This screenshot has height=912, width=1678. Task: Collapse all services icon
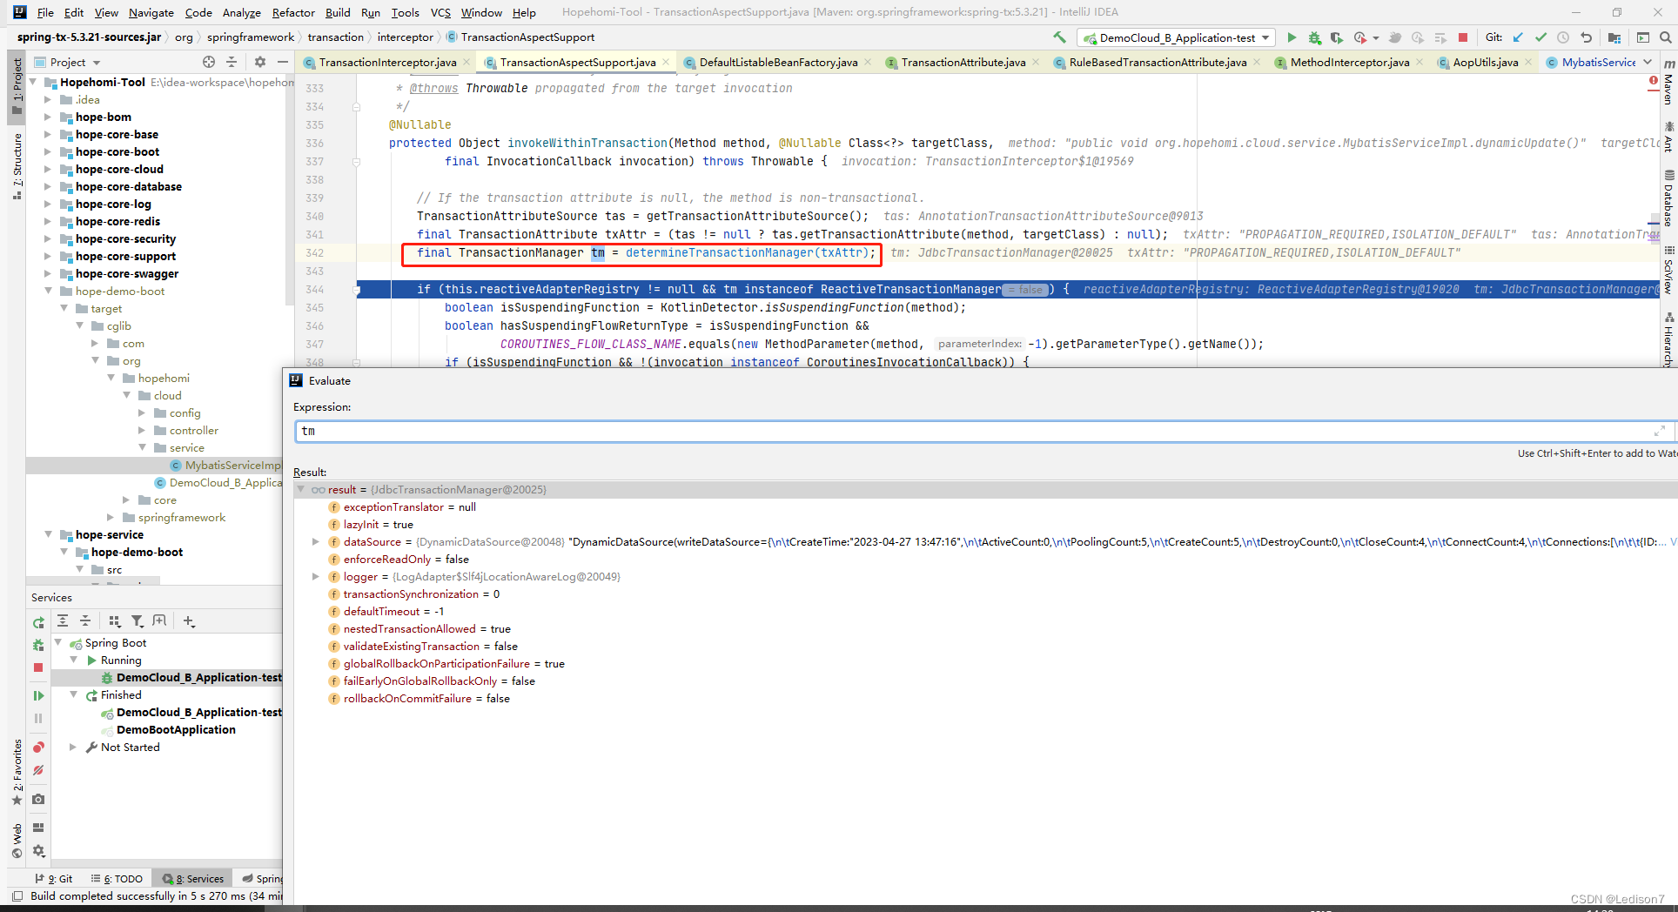[x=85, y=620]
